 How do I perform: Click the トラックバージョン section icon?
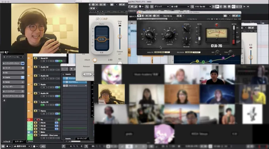pos(23,64)
